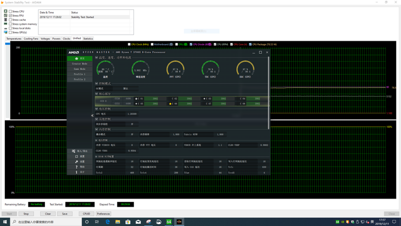Open Cortana circle icon on taskbar
The height and width of the screenshot is (226, 401).
87,222
